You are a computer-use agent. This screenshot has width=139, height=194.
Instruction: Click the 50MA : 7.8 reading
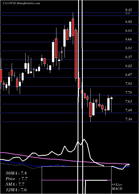click(16, 173)
